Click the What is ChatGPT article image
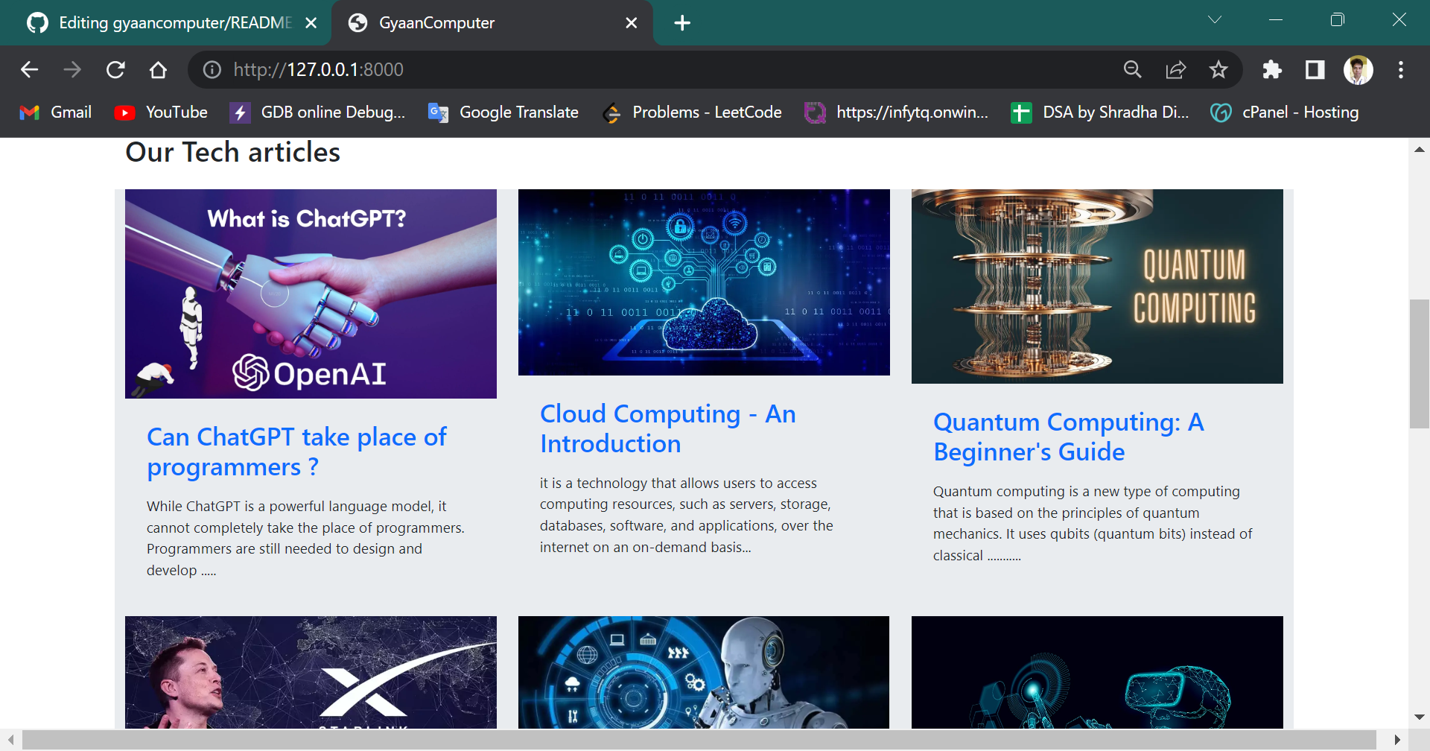The width and height of the screenshot is (1430, 751). (x=311, y=294)
